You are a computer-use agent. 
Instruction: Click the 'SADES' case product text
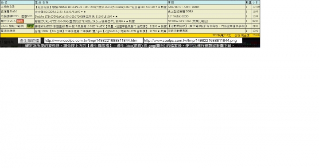(101, 26)
